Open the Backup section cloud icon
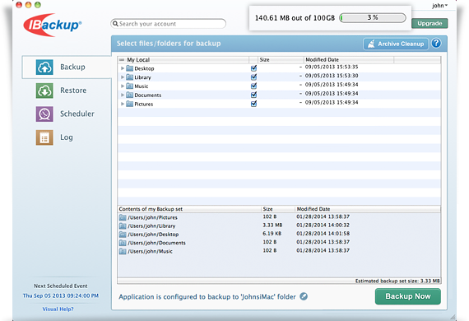469x321 pixels. pyautogui.click(x=44, y=67)
